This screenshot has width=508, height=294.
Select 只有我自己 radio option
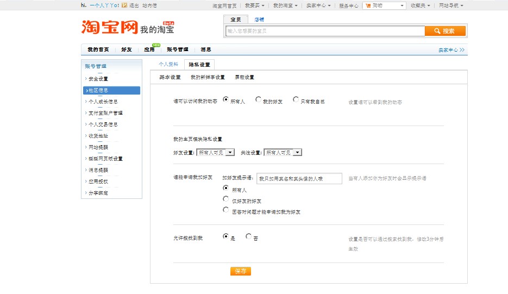coord(296,99)
